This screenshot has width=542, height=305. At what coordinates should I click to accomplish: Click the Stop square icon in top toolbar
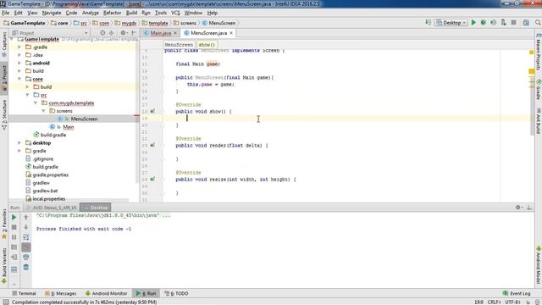point(514,23)
